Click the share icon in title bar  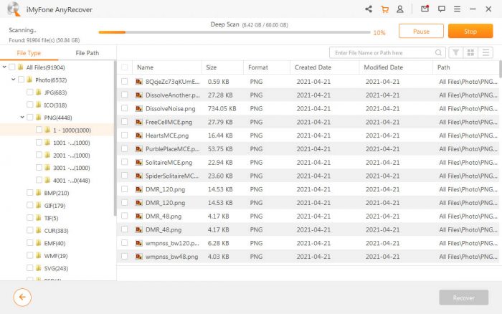(369, 9)
